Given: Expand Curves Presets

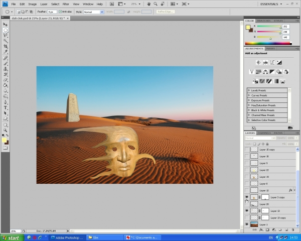Looking at the screenshot, I should (249, 95).
